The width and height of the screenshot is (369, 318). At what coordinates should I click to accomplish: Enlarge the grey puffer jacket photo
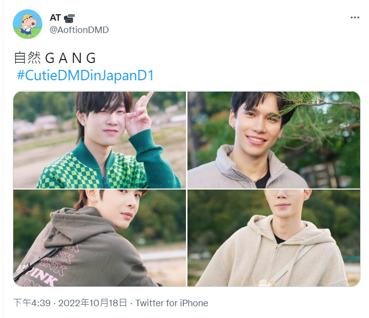point(274,140)
